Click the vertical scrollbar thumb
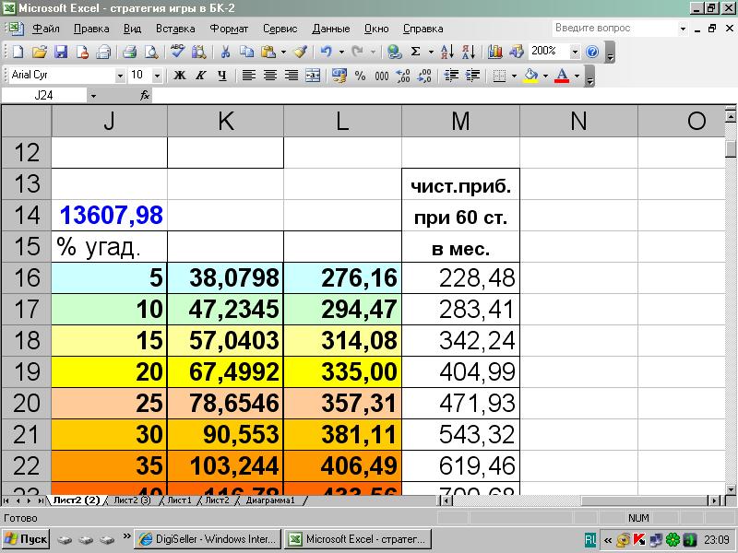Viewport: 738px width, 553px height. pos(730,148)
